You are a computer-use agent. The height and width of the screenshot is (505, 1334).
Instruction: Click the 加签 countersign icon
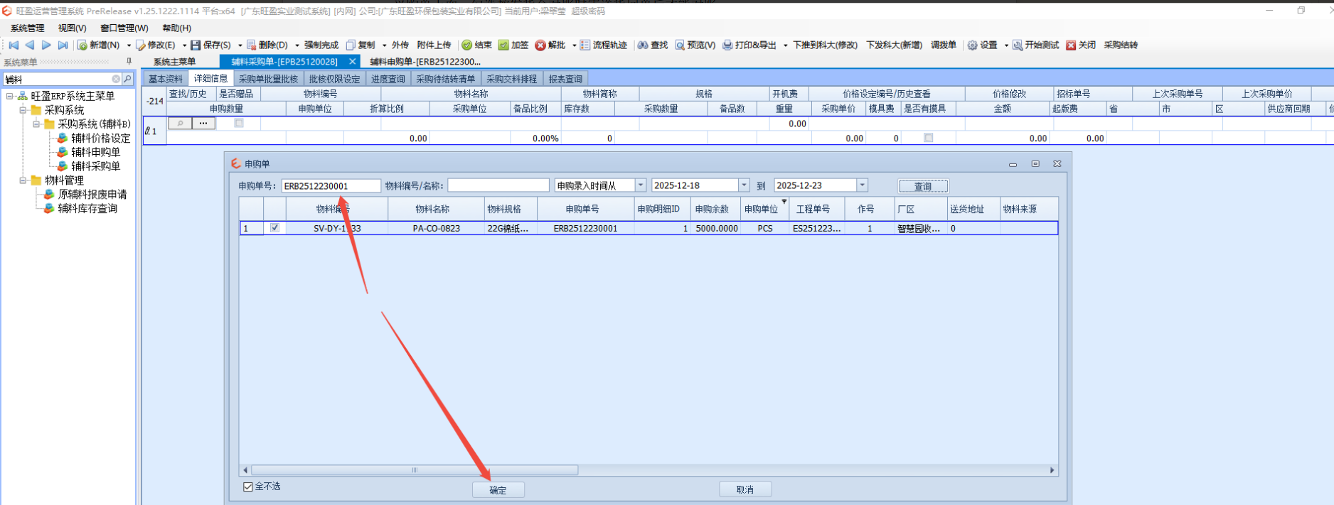pyautogui.click(x=503, y=45)
